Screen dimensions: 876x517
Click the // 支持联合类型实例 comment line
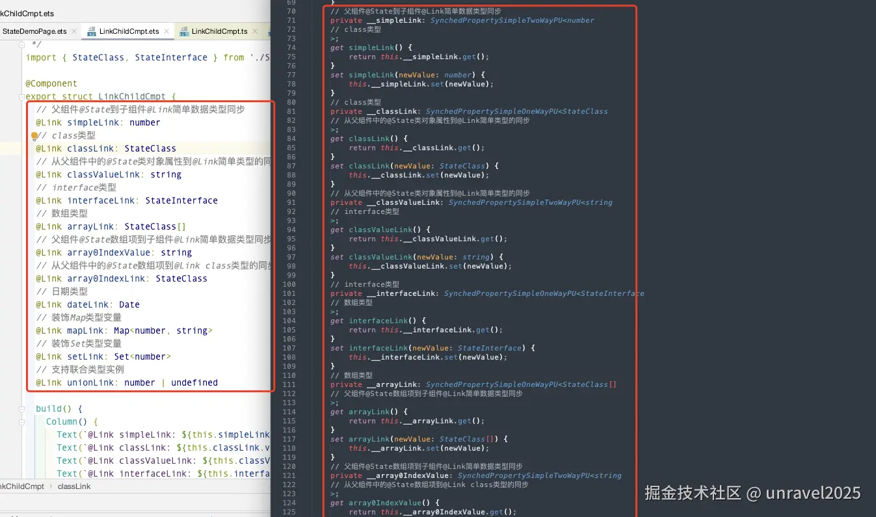pyautogui.click(x=80, y=369)
